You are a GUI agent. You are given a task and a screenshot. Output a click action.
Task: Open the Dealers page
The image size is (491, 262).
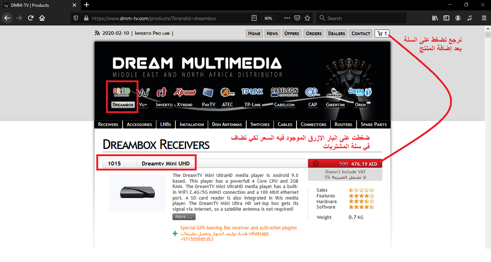pos(337,34)
